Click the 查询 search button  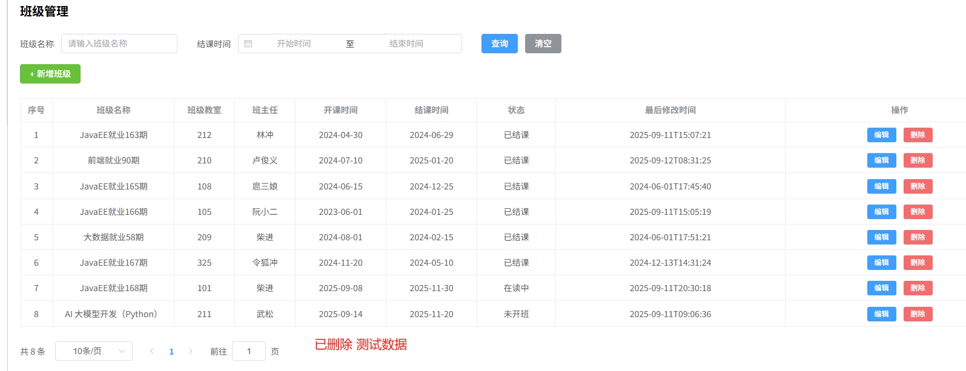point(500,44)
